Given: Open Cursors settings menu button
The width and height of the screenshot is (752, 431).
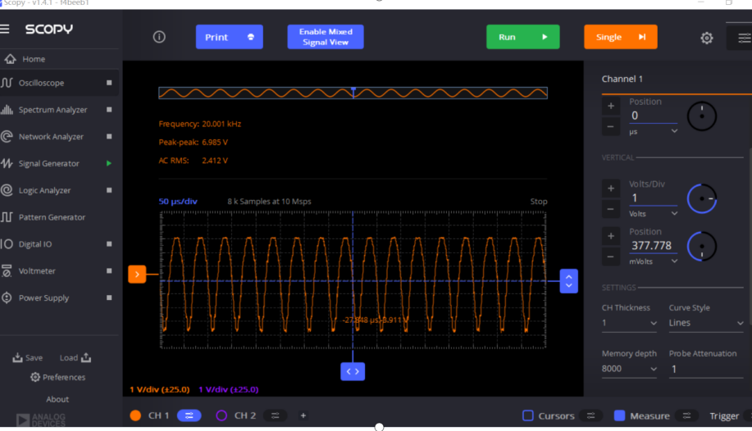Looking at the screenshot, I should click(x=590, y=415).
